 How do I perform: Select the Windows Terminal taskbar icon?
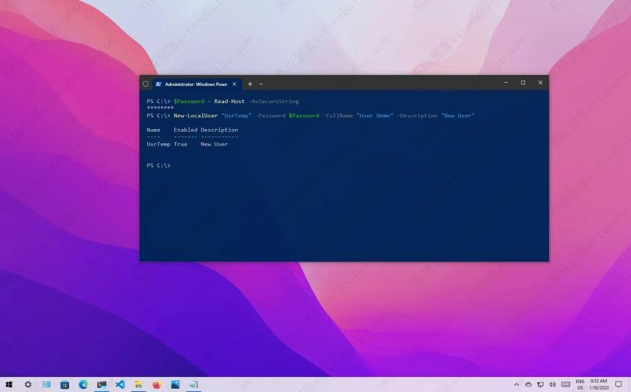click(101, 384)
